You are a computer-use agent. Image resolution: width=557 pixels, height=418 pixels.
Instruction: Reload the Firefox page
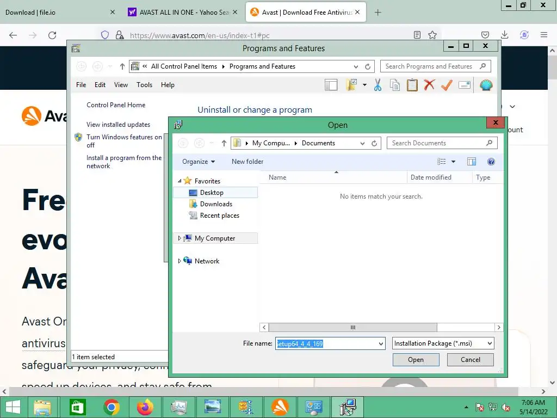(52, 35)
